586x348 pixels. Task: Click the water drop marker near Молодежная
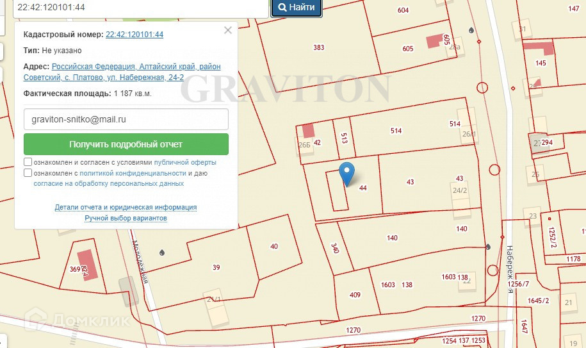tap(162, 253)
